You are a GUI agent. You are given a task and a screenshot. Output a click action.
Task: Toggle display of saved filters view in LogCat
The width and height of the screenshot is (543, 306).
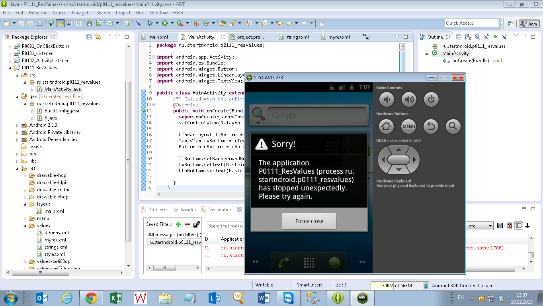click(518, 226)
